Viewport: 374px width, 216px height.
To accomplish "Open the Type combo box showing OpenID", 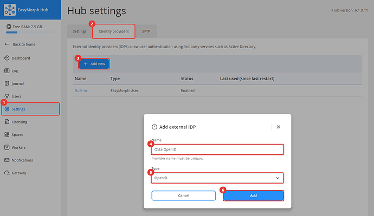I will tap(217, 178).
